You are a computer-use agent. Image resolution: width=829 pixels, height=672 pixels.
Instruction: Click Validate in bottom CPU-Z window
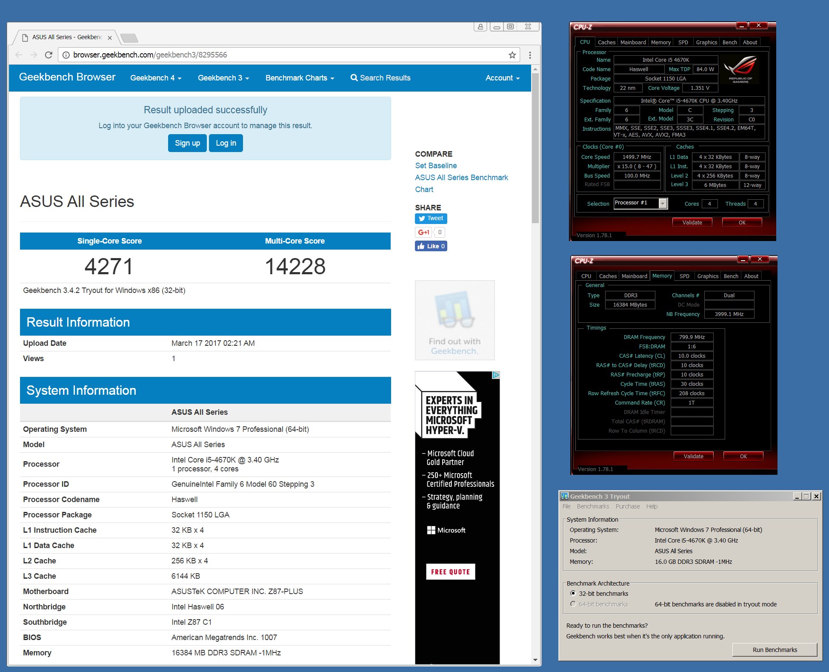click(x=693, y=456)
